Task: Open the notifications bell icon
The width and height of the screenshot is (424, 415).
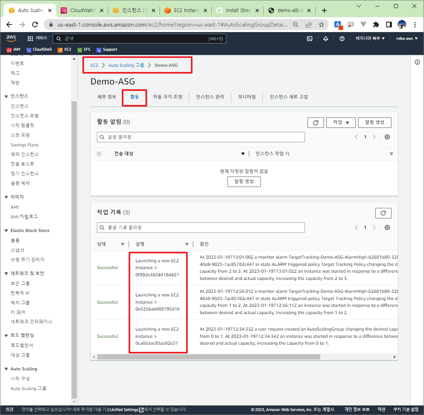Action: point(326,39)
